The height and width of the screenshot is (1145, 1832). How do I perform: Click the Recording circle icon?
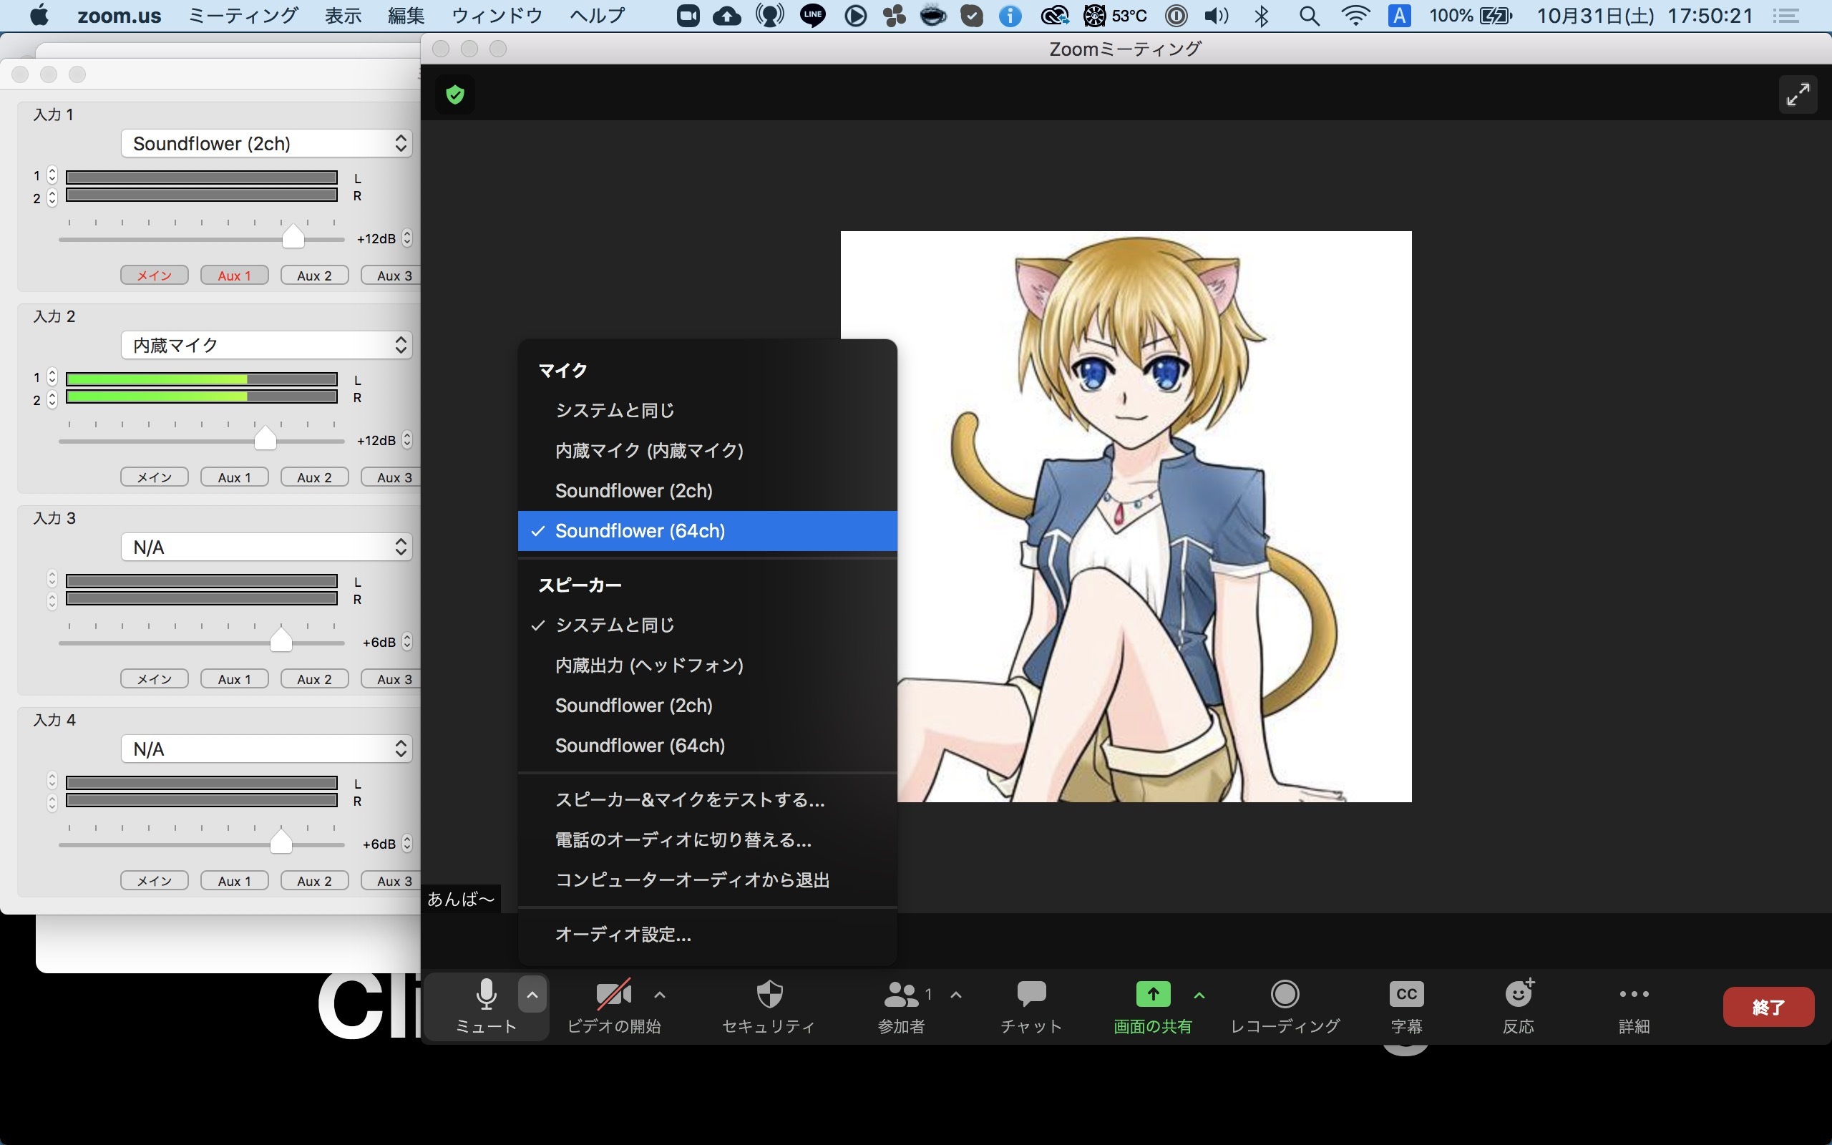(1285, 994)
